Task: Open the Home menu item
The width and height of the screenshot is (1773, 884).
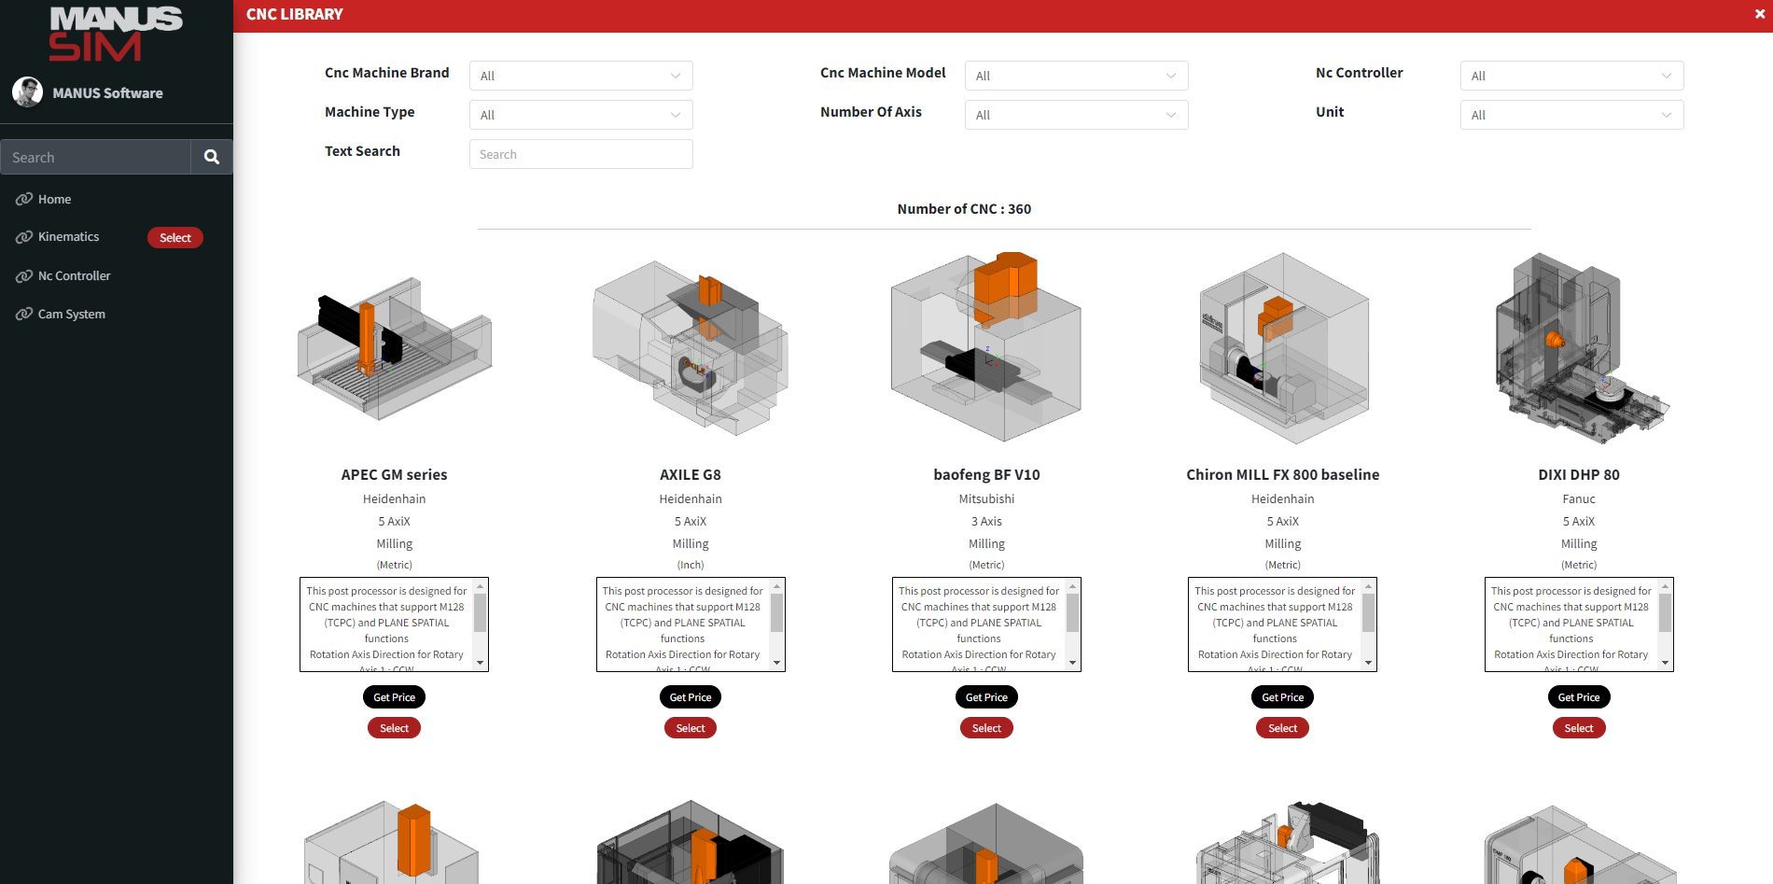Action: point(54,199)
